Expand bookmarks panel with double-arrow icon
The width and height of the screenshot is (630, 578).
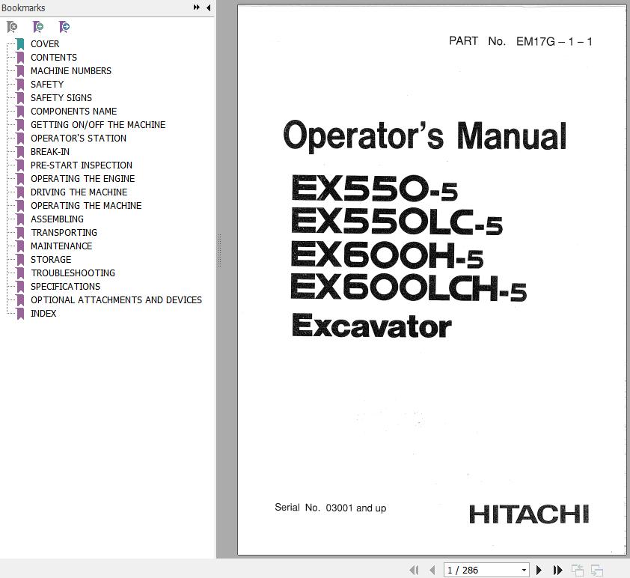point(197,7)
